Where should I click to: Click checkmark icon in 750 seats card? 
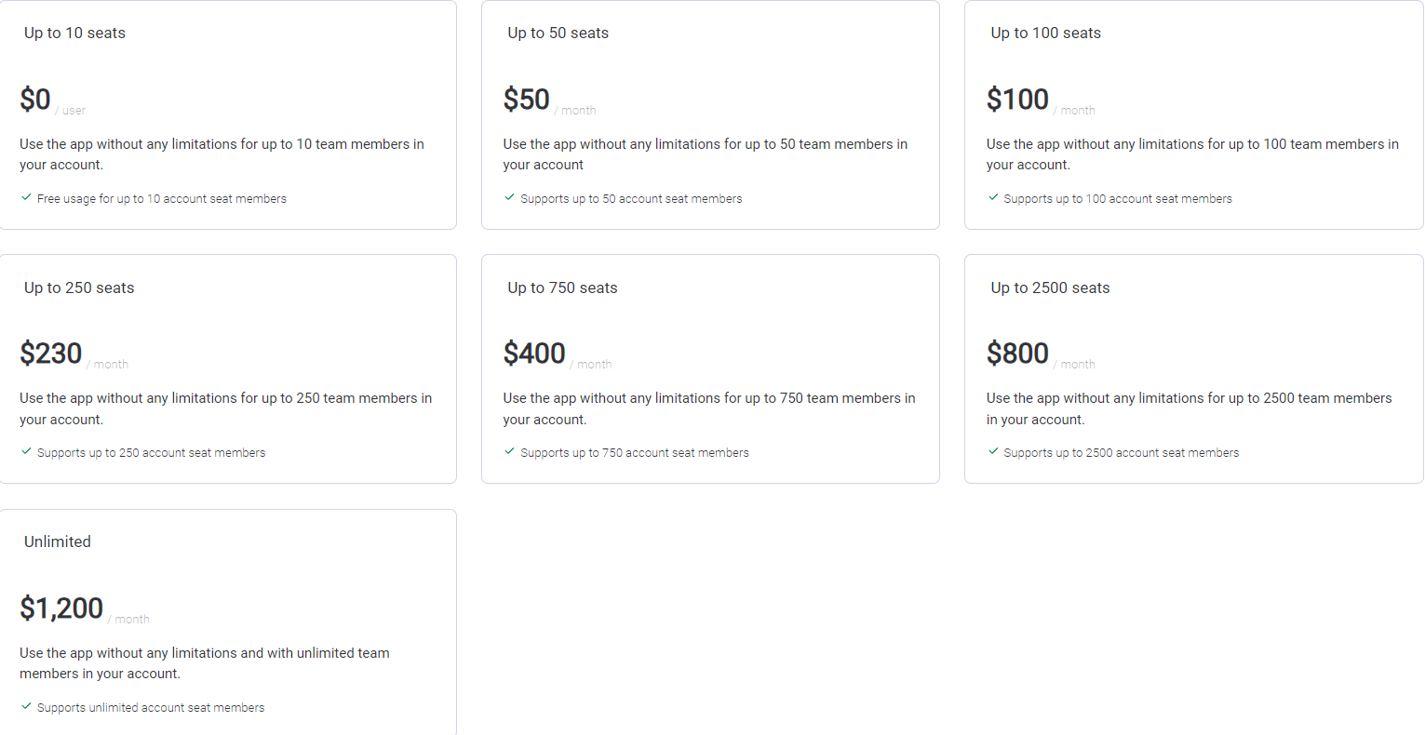pos(509,451)
